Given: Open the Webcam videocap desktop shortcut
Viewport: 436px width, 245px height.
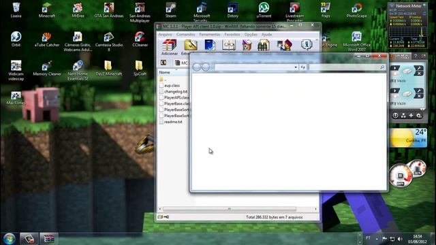Looking at the screenshot, I should click(16, 71).
